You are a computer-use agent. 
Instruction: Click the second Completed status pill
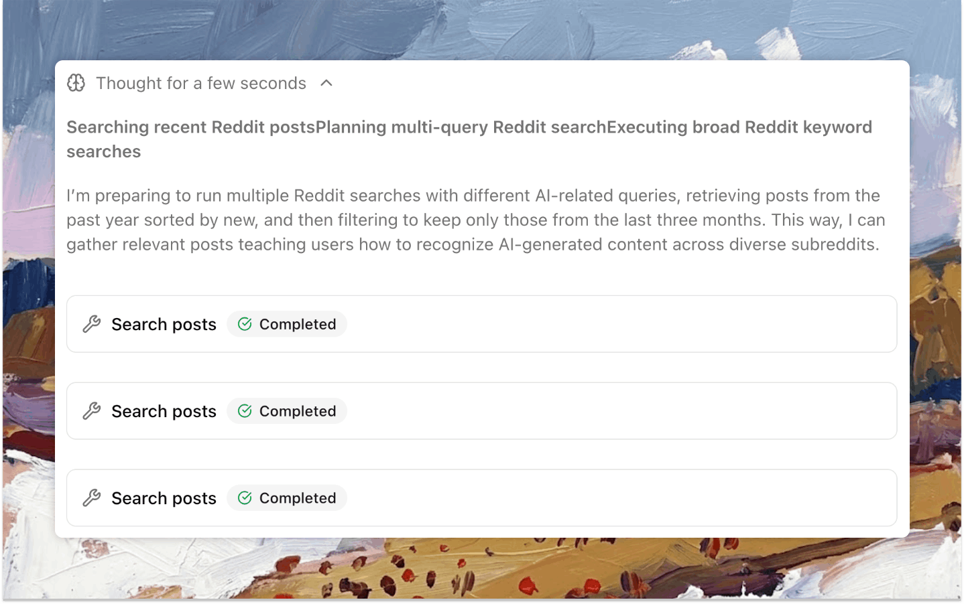pyautogui.click(x=287, y=410)
